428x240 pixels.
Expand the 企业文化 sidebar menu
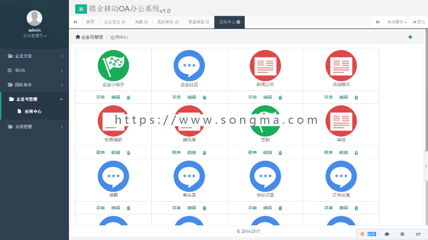coord(34,56)
